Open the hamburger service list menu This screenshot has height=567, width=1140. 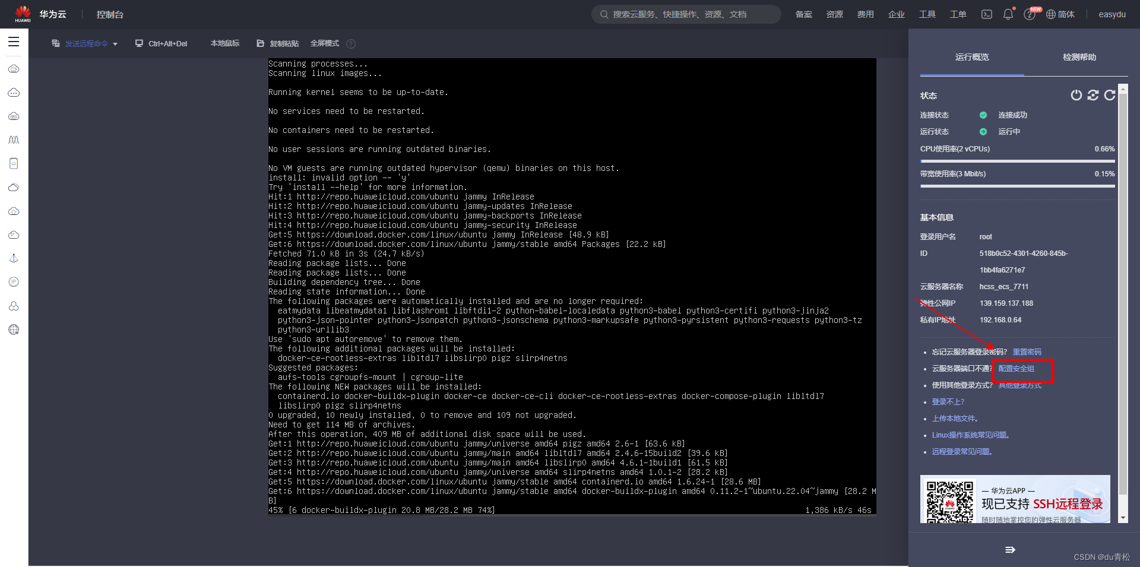point(14,42)
